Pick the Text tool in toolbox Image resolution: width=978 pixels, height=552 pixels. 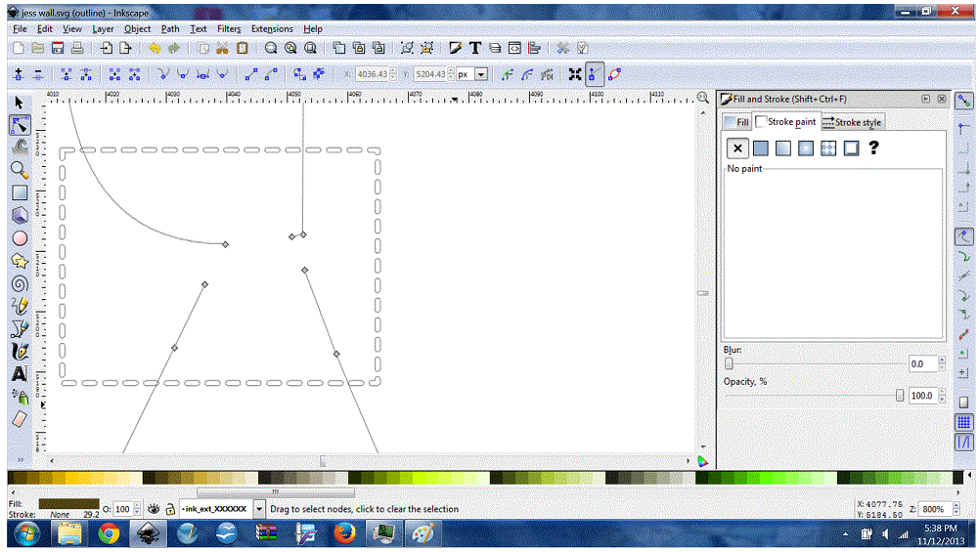[19, 373]
